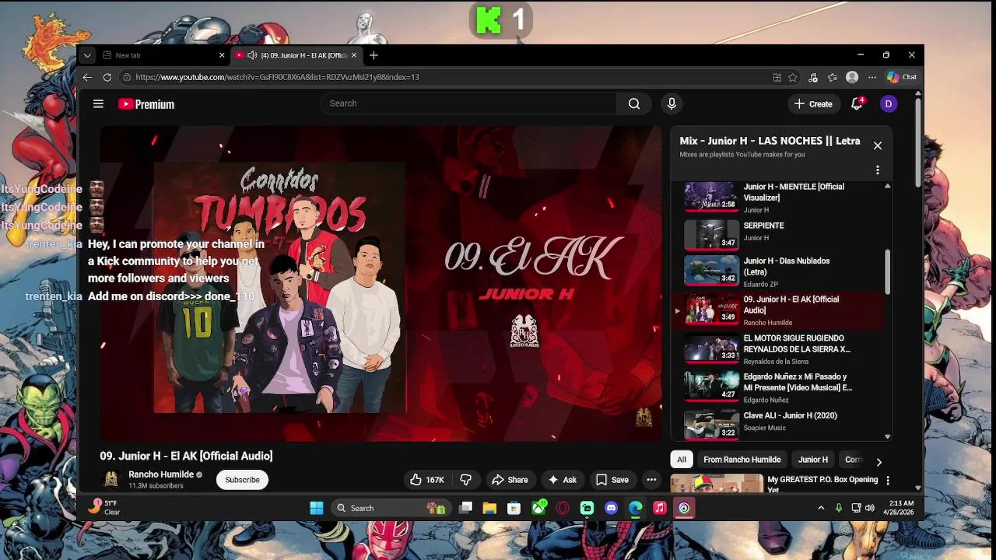
Task: Open more actions menu beside Save
Action: pos(651,480)
